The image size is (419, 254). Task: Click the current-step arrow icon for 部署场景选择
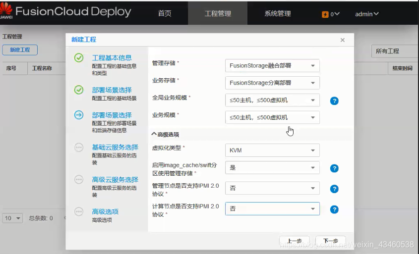tap(79, 115)
